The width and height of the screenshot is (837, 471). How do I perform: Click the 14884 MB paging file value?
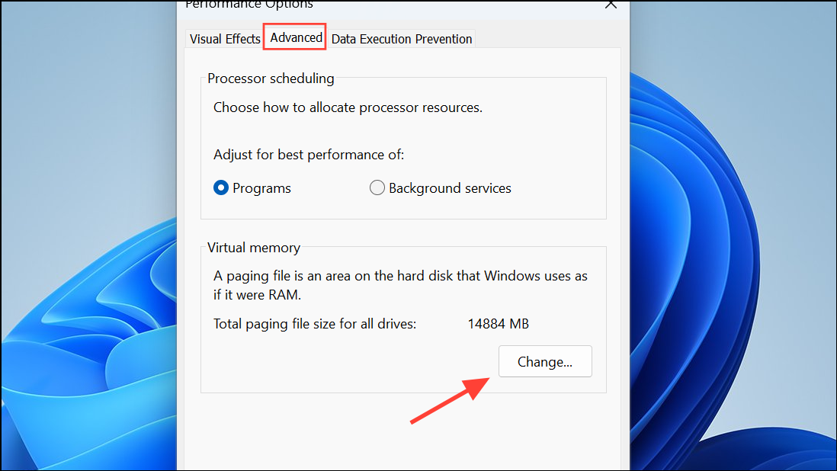point(498,323)
